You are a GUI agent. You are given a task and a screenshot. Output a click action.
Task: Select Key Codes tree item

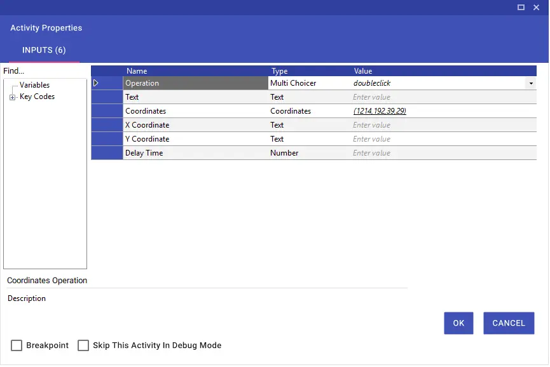(x=37, y=97)
